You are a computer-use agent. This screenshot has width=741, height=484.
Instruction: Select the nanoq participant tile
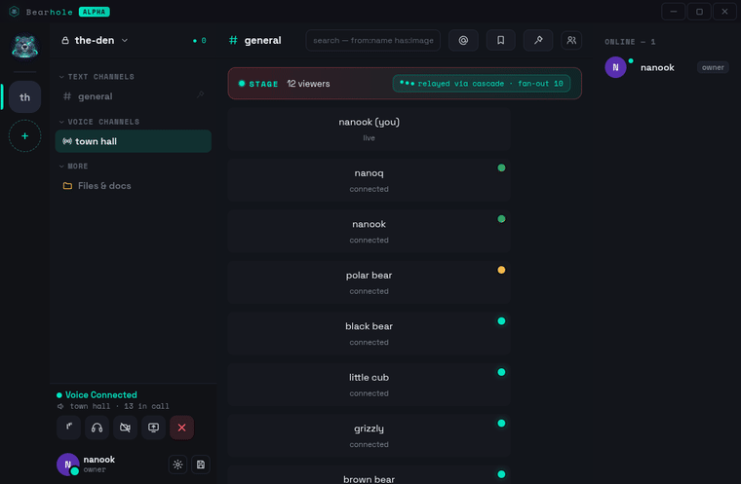(x=370, y=180)
